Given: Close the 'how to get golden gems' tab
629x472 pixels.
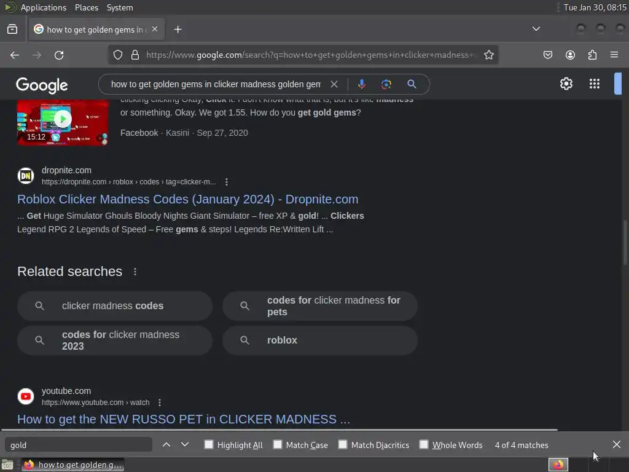Looking at the screenshot, I should click(x=155, y=29).
